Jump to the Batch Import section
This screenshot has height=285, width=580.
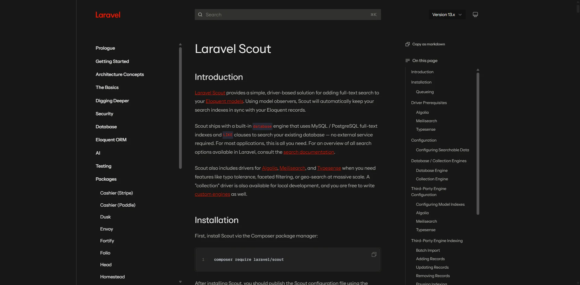tap(428, 251)
